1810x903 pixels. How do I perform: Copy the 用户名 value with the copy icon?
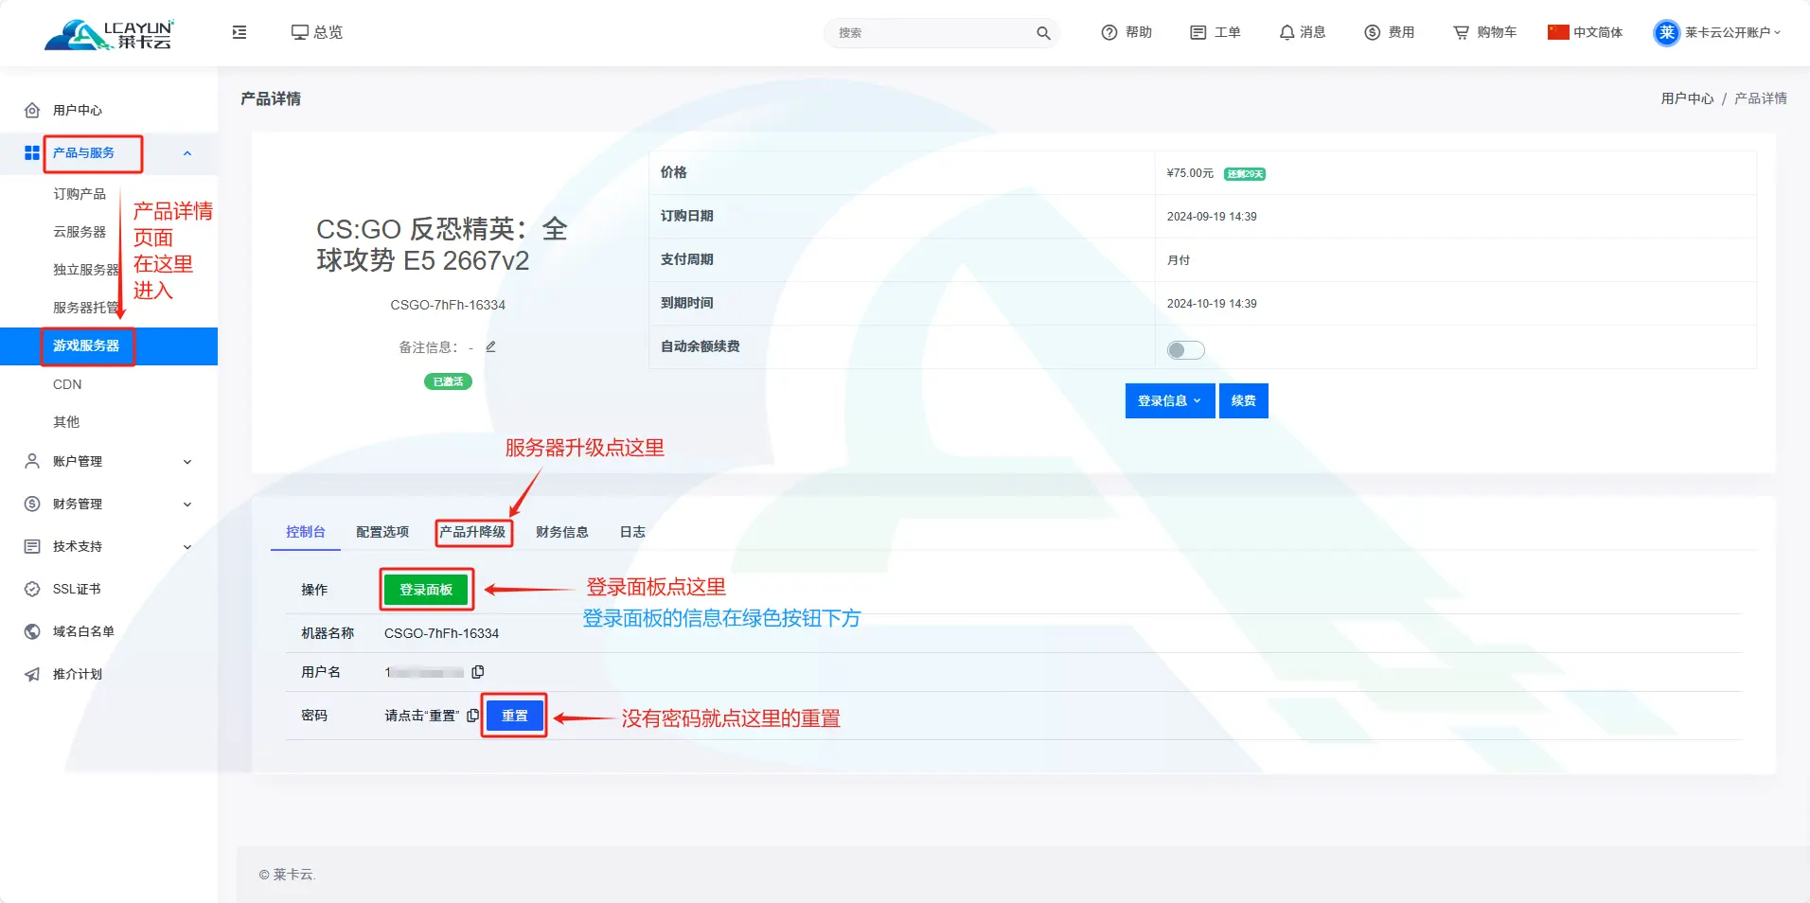click(478, 672)
